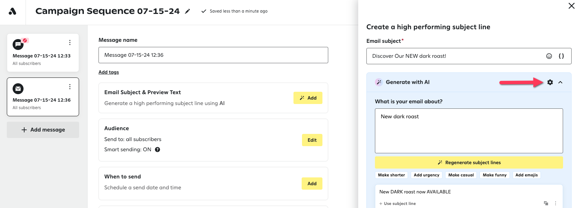
Task: Click the magic wand Generate with AI icon
Action: (x=379, y=82)
